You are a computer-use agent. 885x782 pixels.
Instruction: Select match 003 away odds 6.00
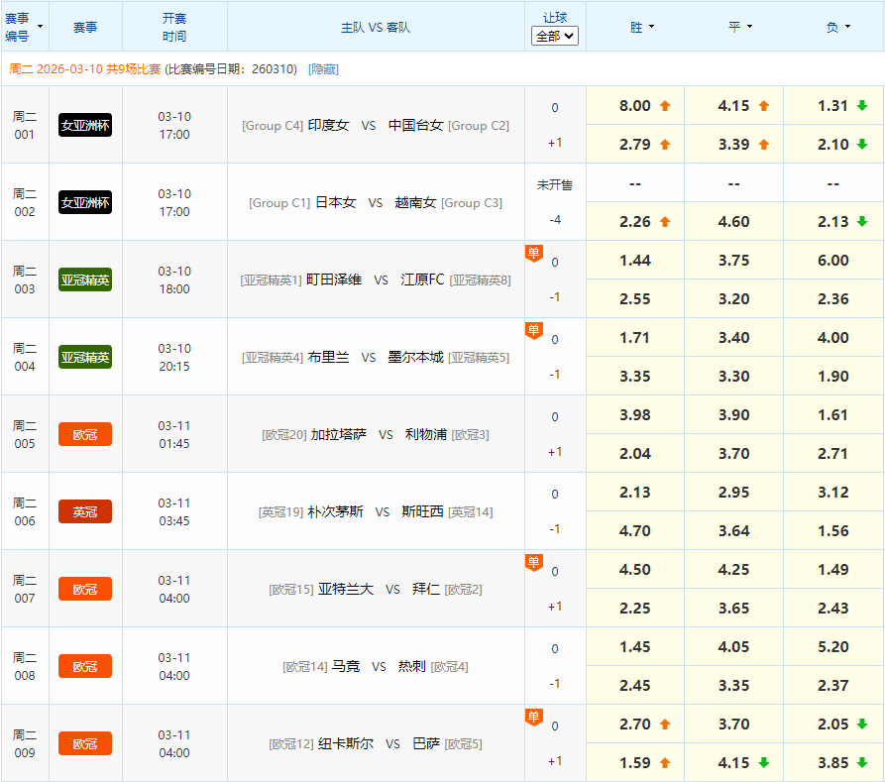[x=833, y=261]
